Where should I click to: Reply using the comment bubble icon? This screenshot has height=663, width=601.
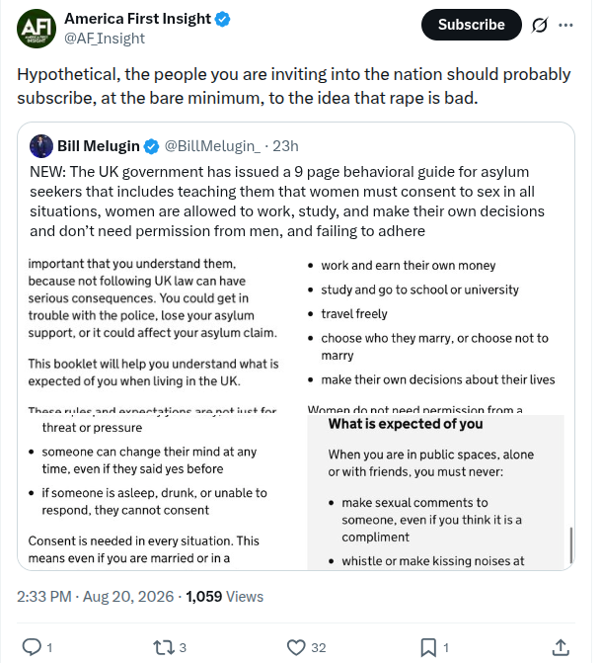pos(32,647)
